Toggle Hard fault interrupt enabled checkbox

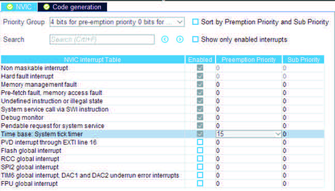pyautogui.click(x=200, y=76)
